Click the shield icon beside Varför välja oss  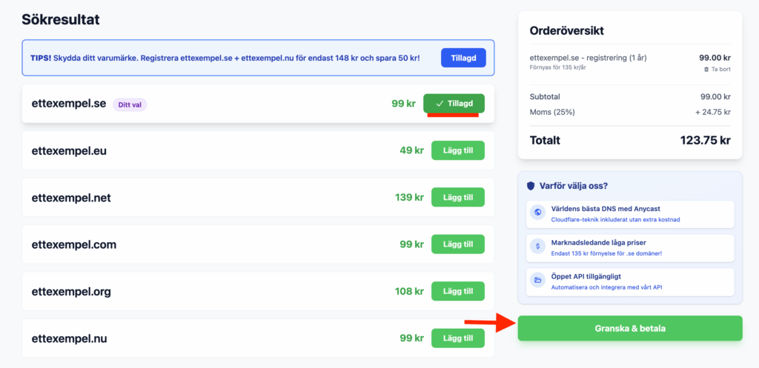pos(530,186)
